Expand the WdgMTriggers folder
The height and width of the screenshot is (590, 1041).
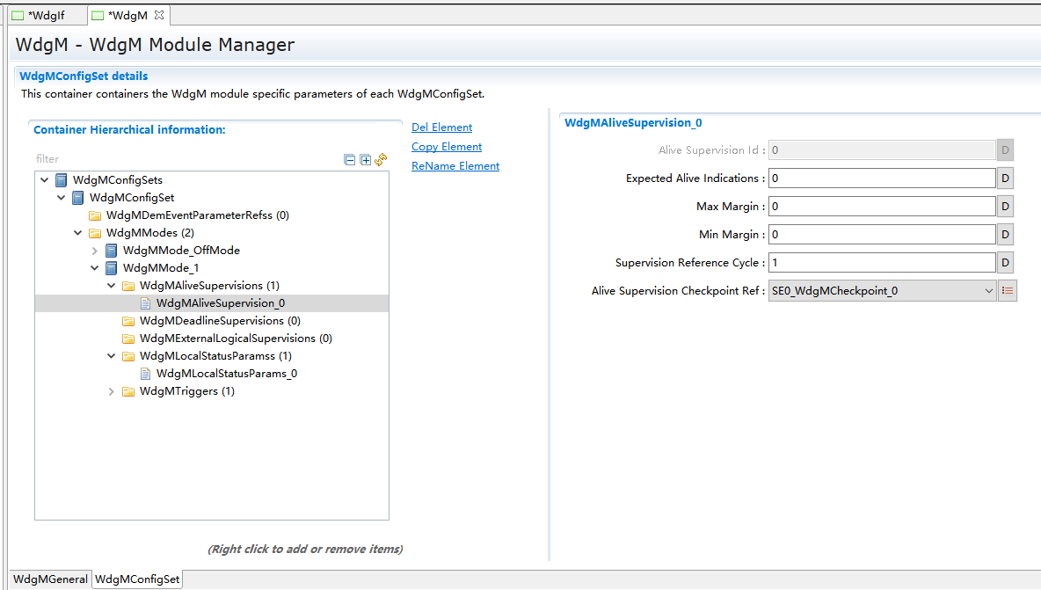pos(112,391)
